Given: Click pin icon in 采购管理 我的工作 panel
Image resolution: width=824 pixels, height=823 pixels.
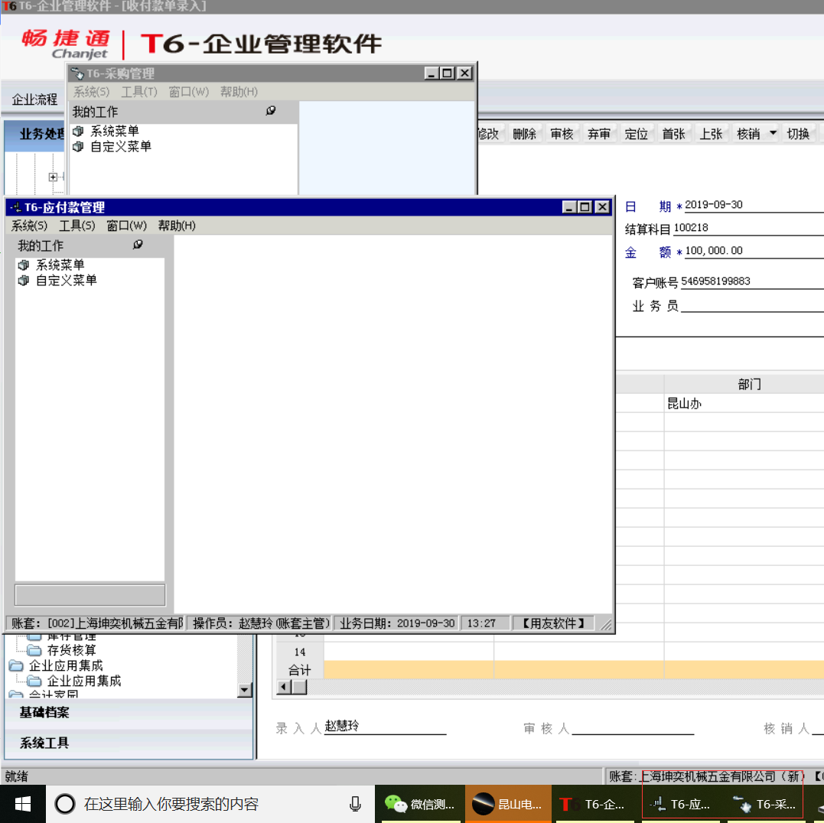Looking at the screenshot, I should [x=271, y=110].
